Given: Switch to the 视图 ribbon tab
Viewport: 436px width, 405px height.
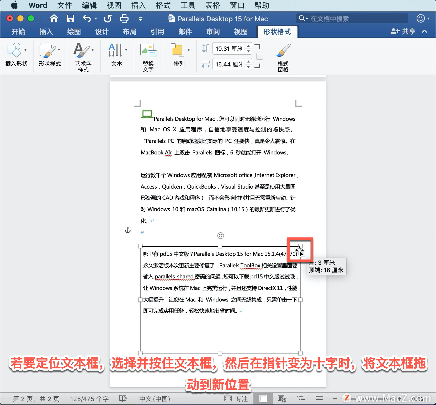Looking at the screenshot, I should (x=241, y=32).
